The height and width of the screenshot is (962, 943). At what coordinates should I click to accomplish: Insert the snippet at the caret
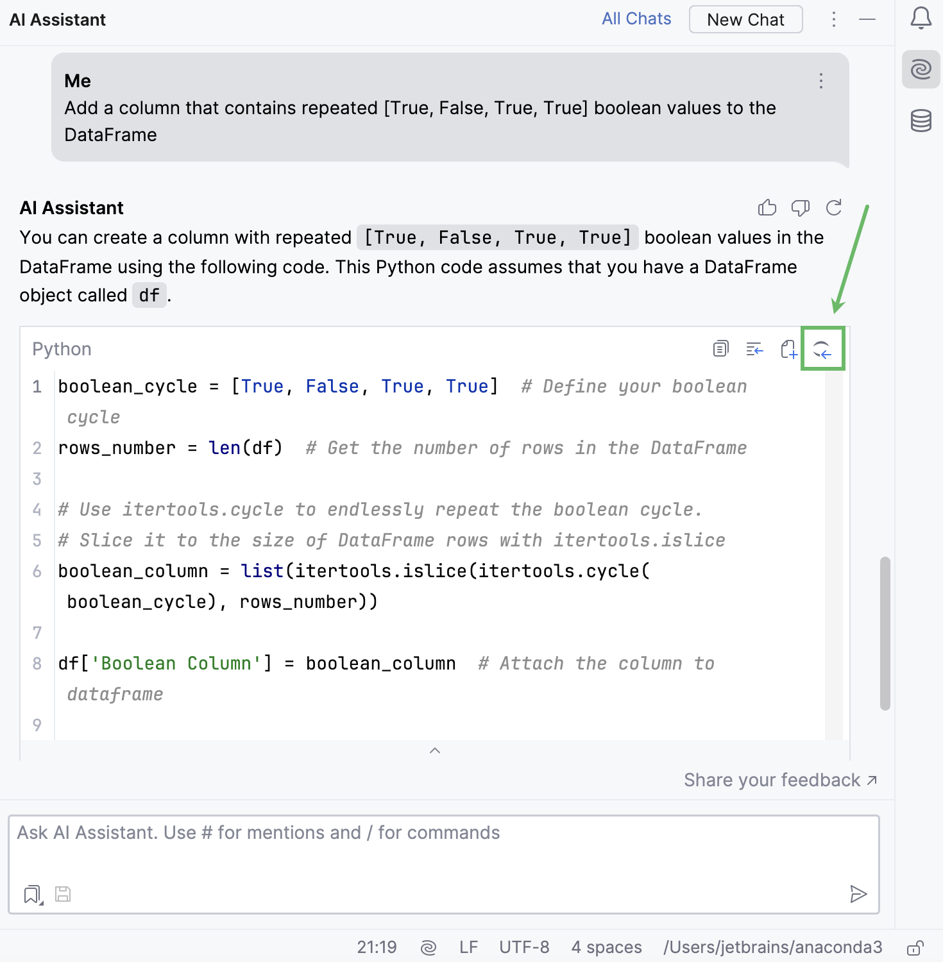click(754, 350)
